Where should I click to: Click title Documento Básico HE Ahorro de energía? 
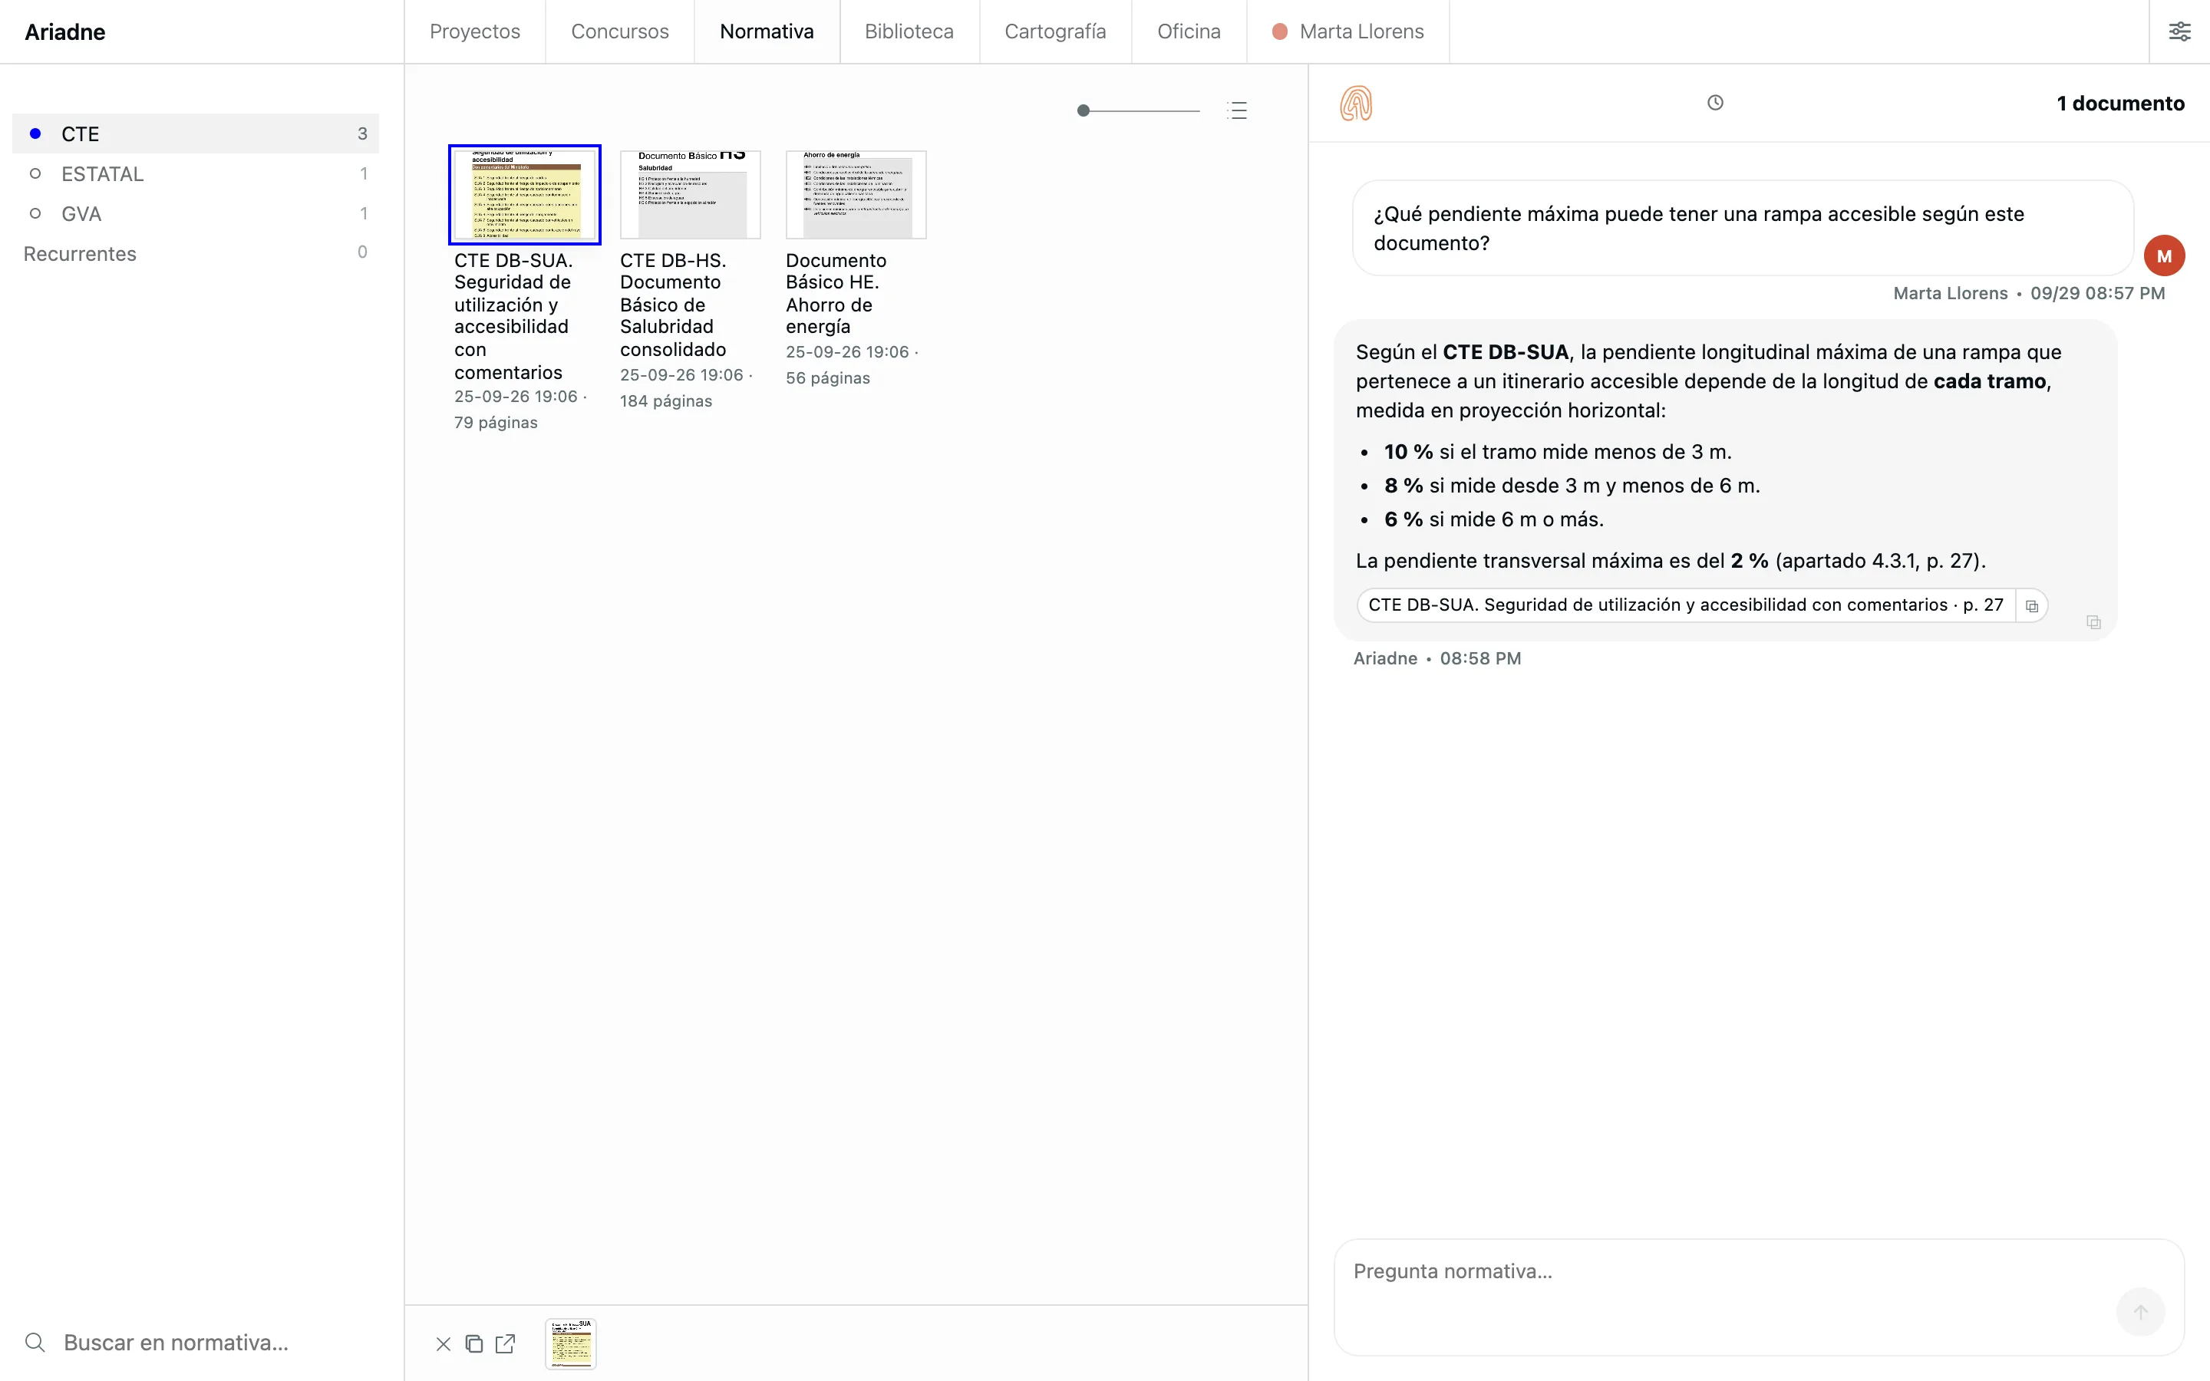coord(836,293)
